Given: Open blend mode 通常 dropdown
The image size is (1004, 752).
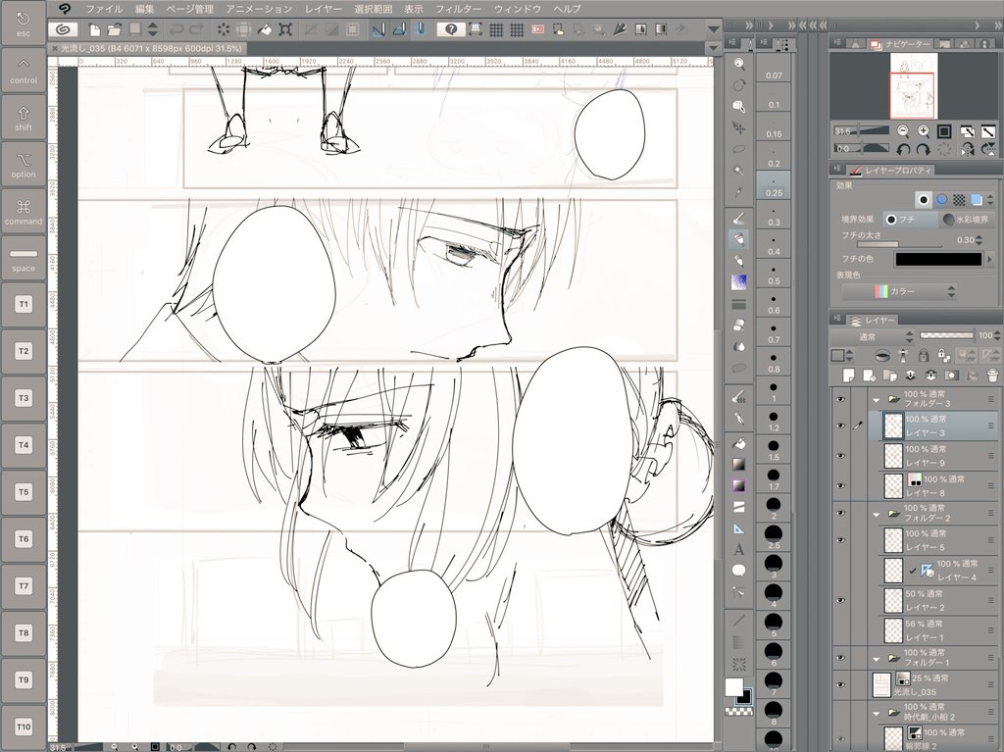Looking at the screenshot, I should 874,336.
